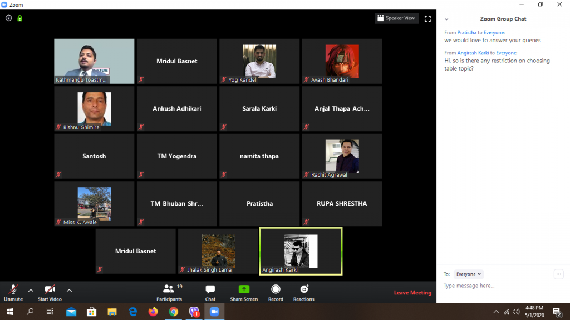Click Angirash Karki's name in chat
The width and height of the screenshot is (570, 320).
(473, 53)
